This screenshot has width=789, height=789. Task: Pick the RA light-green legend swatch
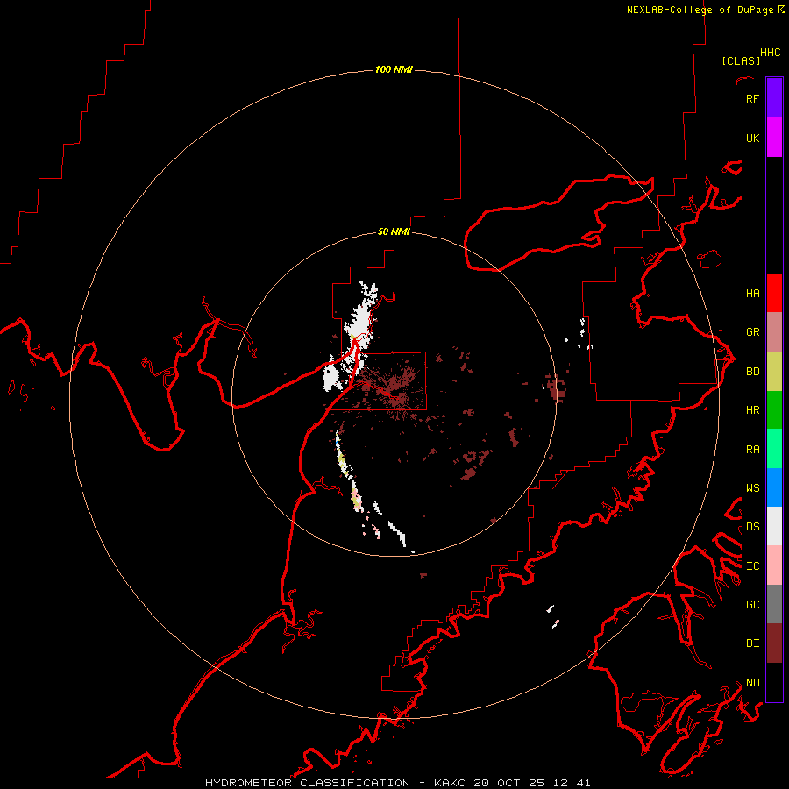tap(774, 449)
